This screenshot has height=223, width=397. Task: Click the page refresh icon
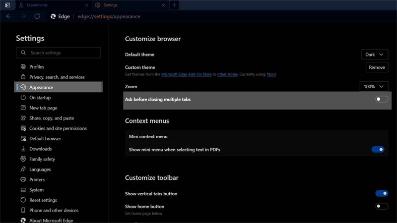tap(37, 16)
